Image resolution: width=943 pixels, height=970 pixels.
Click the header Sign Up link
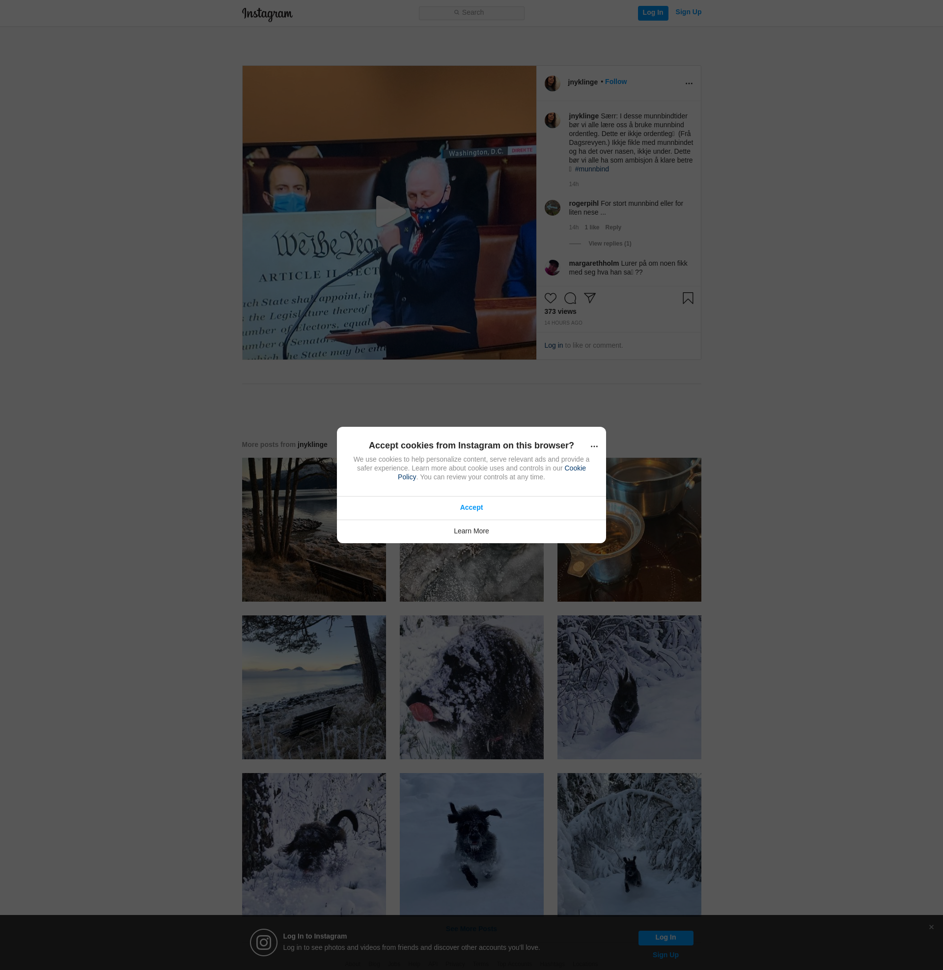tap(688, 12)
